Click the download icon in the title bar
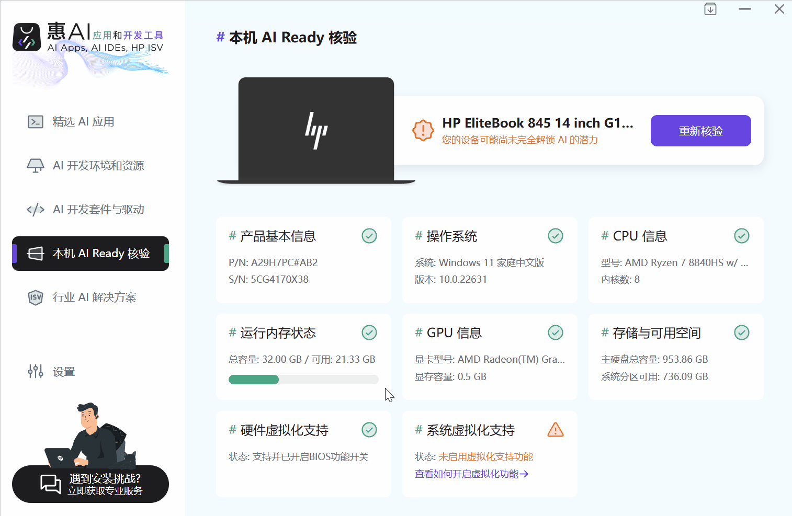 (x=710, y=9)
